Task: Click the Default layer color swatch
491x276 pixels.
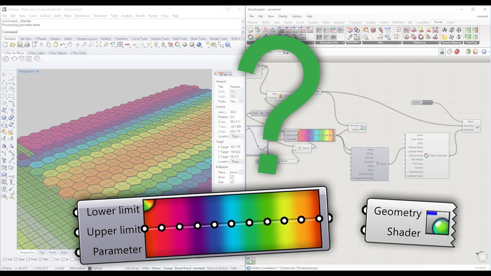Action: pos(89,268)
